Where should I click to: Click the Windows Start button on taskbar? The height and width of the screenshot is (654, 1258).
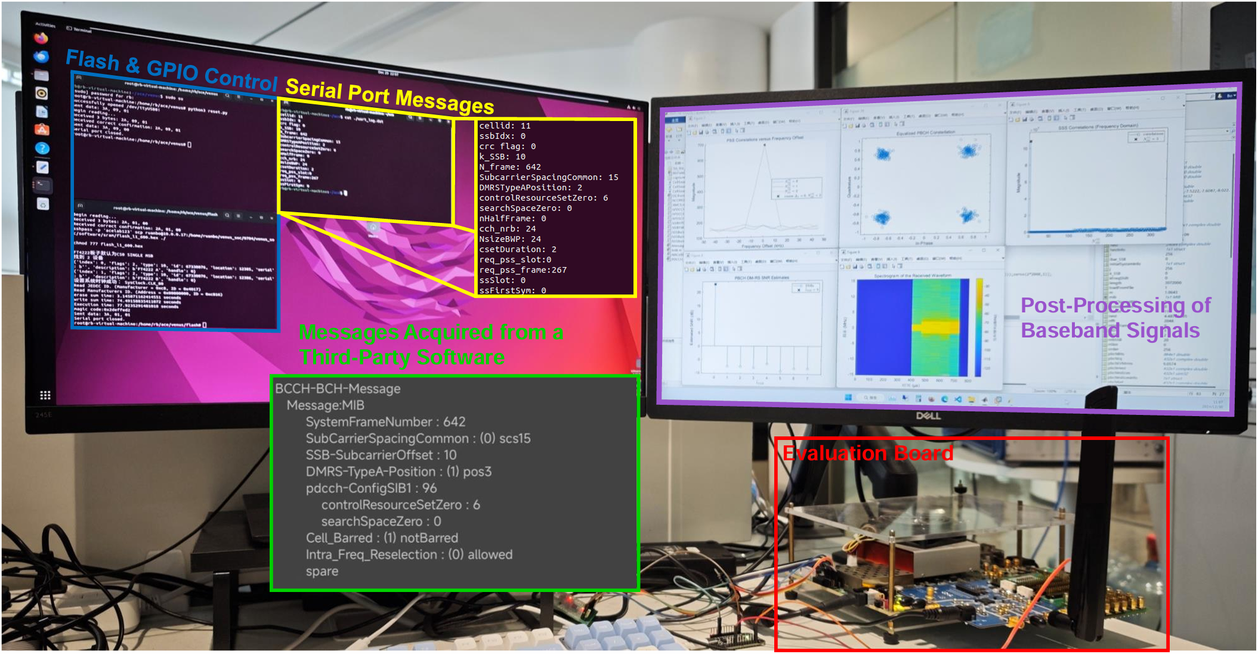tap(848, 397)
